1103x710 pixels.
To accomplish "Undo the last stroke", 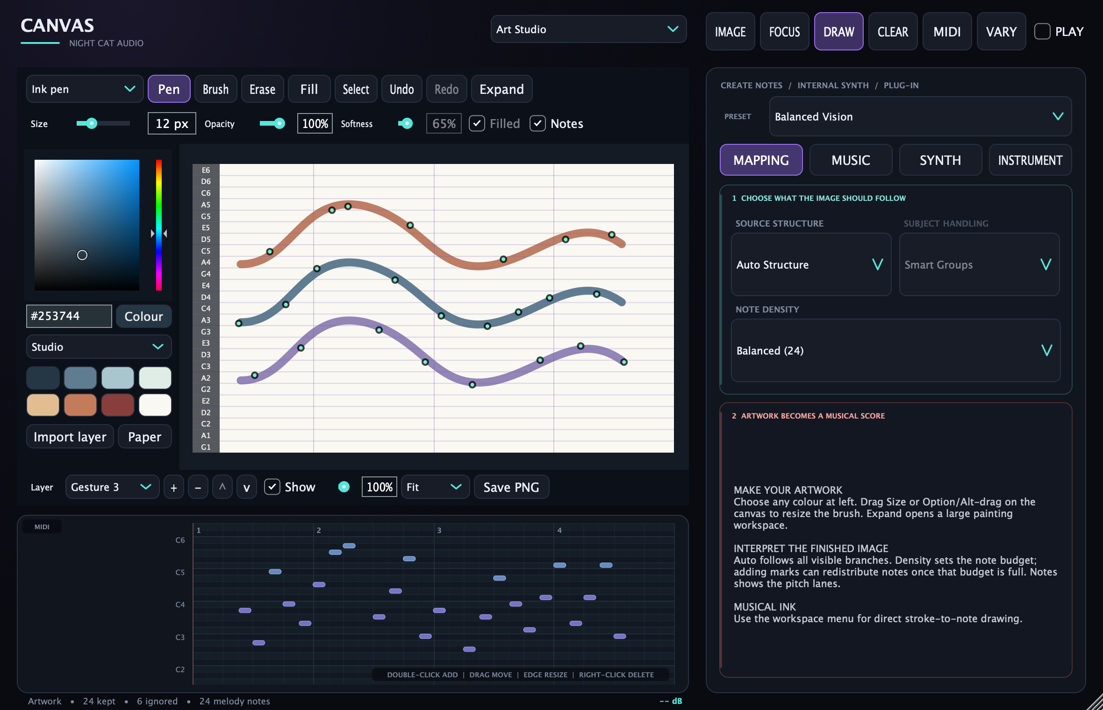I will [x=402, y=89].
